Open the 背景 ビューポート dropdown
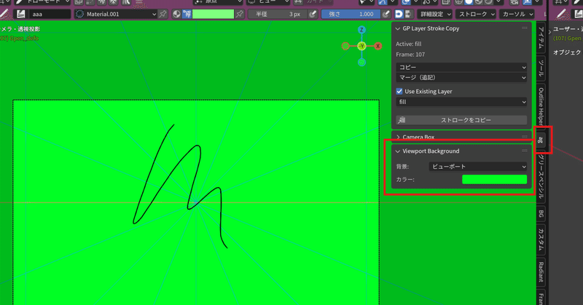The width and height of the screenshot is (583, 305). (478, 167)
